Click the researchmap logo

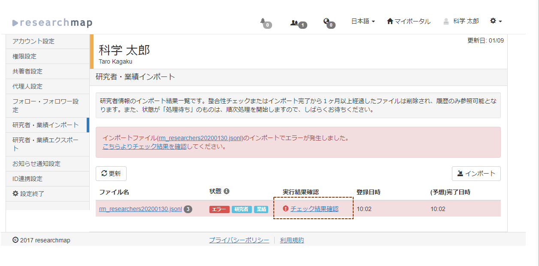(52, 22)
